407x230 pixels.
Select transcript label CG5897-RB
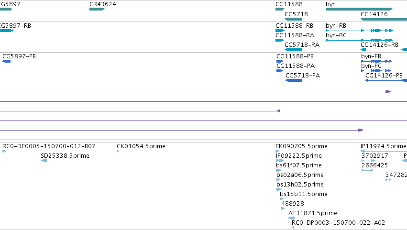pos(15,26)
